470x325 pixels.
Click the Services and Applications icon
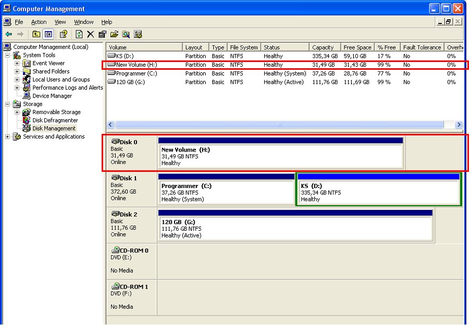tap(17, 136)
